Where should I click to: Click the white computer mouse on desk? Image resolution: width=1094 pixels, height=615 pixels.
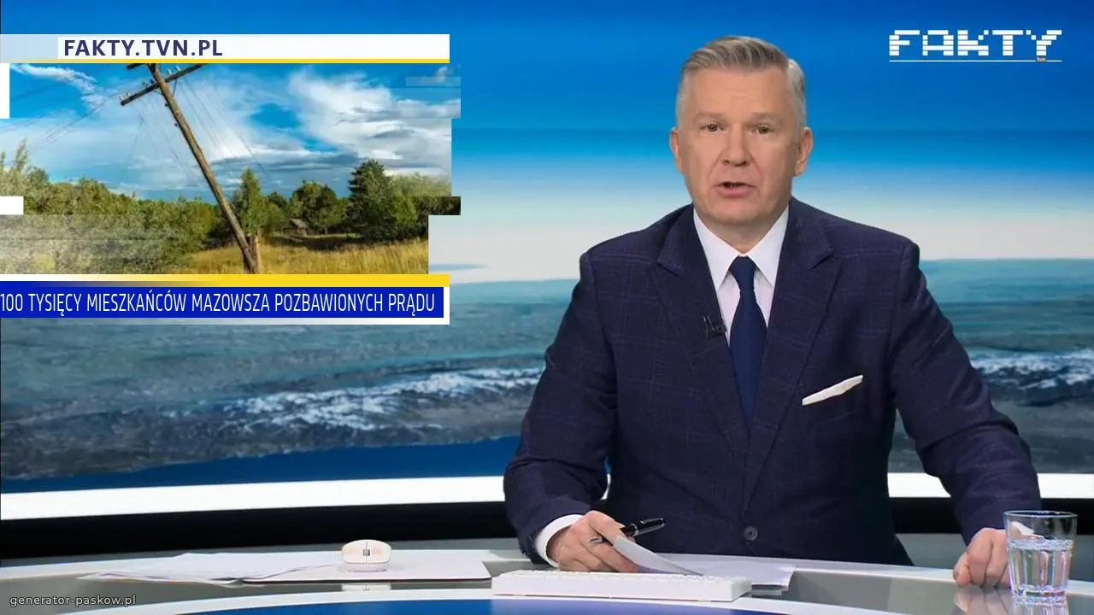(366, 553)
